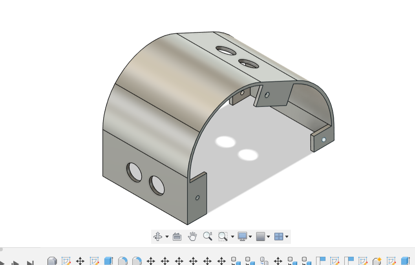
Task: Select the first Fillet feature in timeline
Action: click(123, 261)
